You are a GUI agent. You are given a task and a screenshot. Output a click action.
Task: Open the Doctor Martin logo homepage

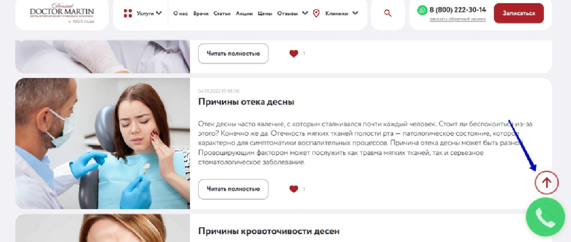coord(62,13)
